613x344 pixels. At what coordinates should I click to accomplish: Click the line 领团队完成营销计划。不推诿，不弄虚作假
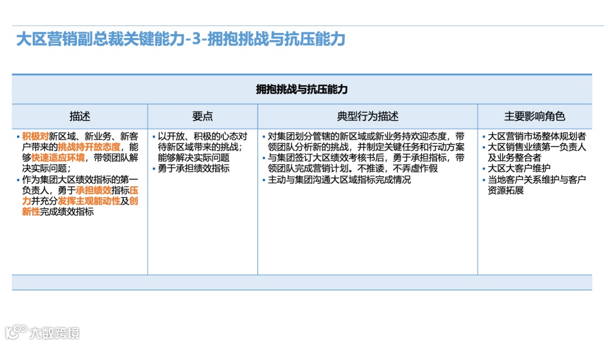pos(352,169)
